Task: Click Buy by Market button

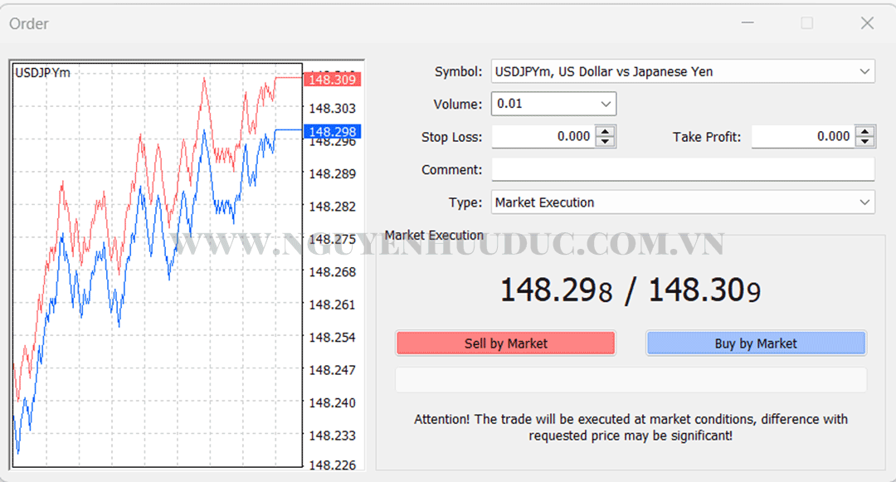Action: point(756,343)
